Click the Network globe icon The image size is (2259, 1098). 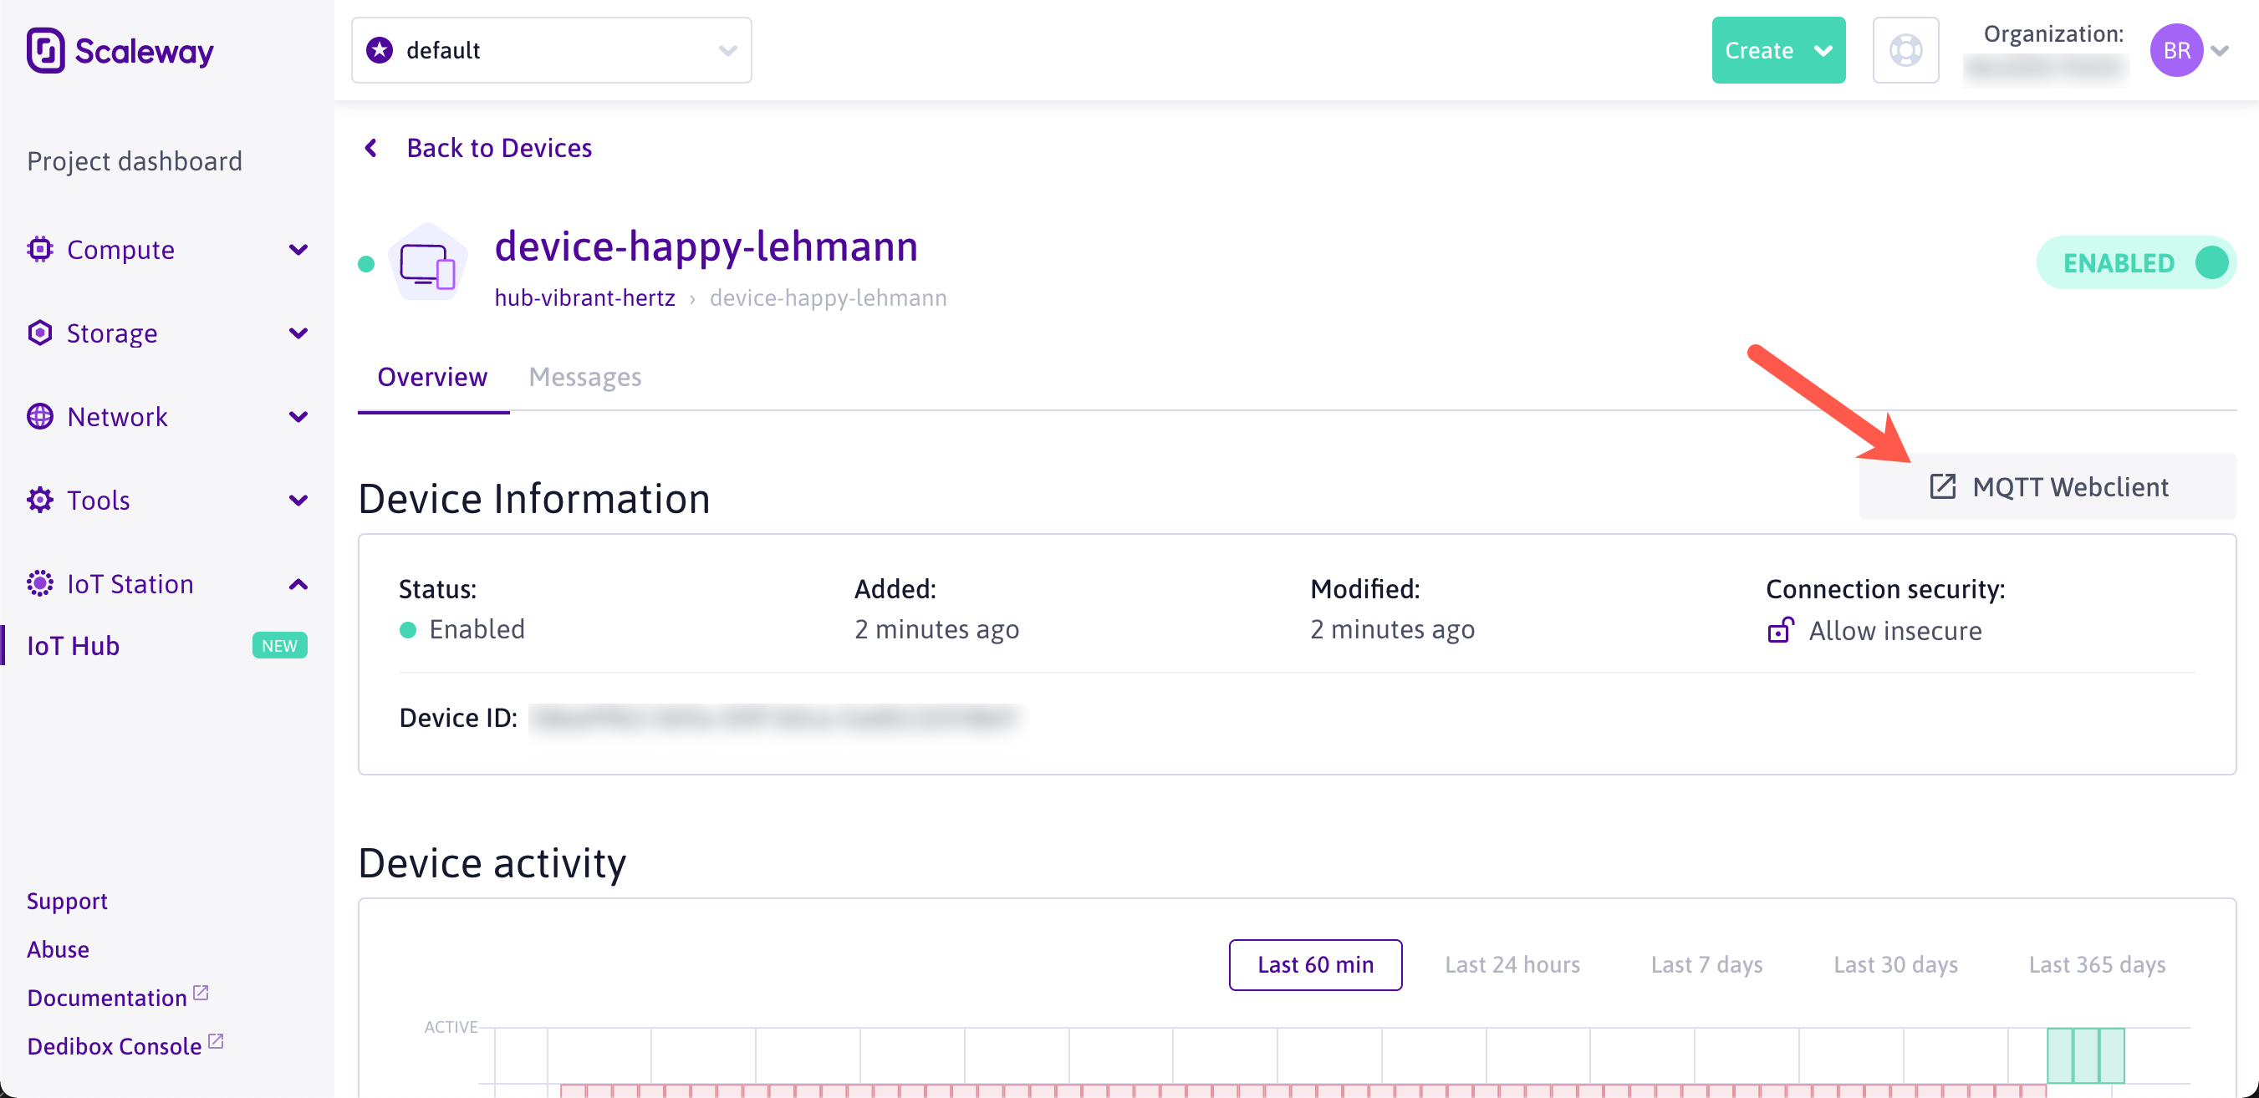tap(39, 416)
